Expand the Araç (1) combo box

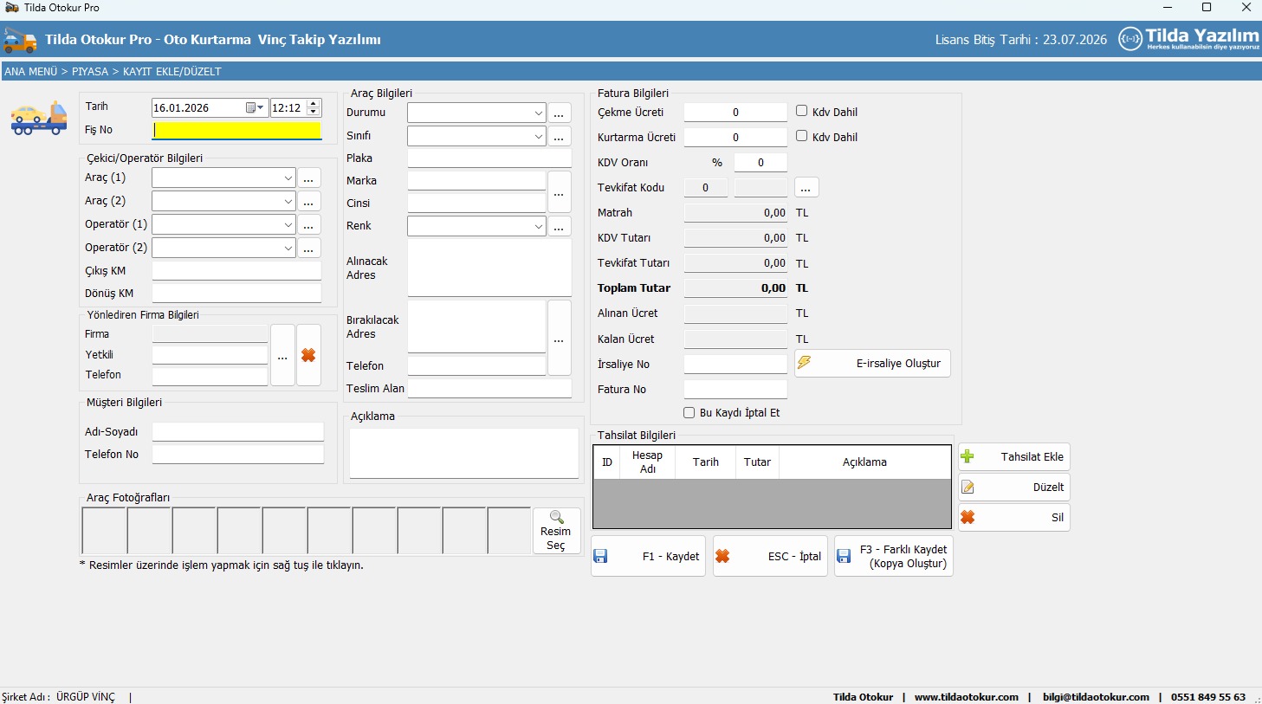point(288,178)
